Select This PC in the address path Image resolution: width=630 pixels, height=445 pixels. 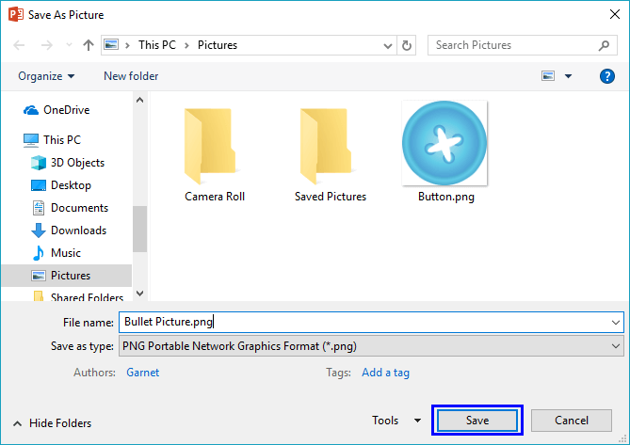157,45
